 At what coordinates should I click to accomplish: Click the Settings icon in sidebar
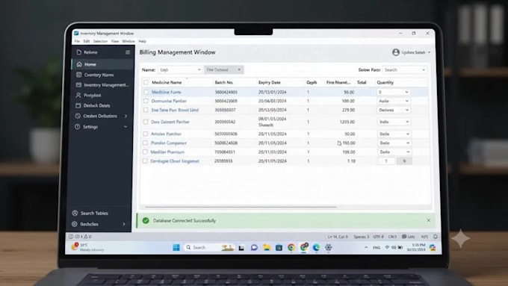[78, 127]
